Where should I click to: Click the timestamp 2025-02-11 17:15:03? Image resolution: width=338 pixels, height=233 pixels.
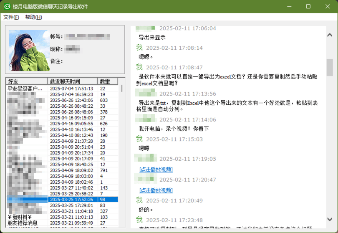(174, 139)
